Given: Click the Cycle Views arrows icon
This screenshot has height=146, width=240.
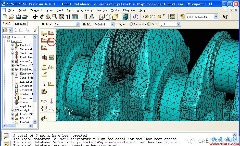Looking at the screenshot, I should tap(68, 17).
